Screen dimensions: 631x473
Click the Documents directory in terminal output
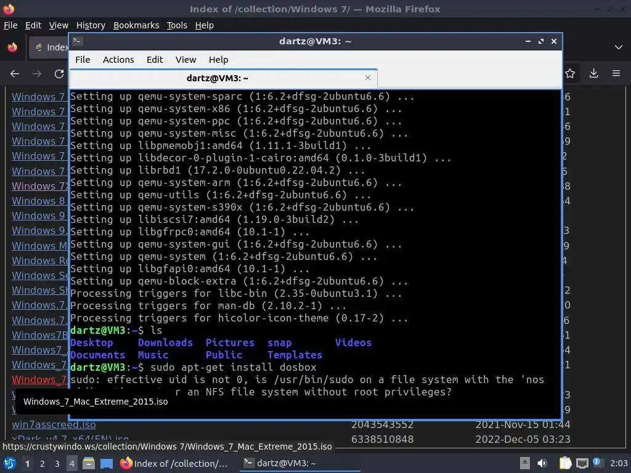point(98,355)
